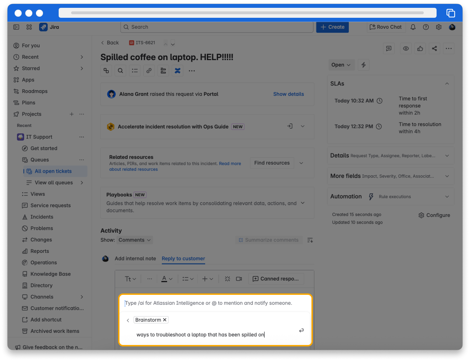470x361 pixels.
Task: Click the lightning automation icon beside Open
Action: (363, 65)
